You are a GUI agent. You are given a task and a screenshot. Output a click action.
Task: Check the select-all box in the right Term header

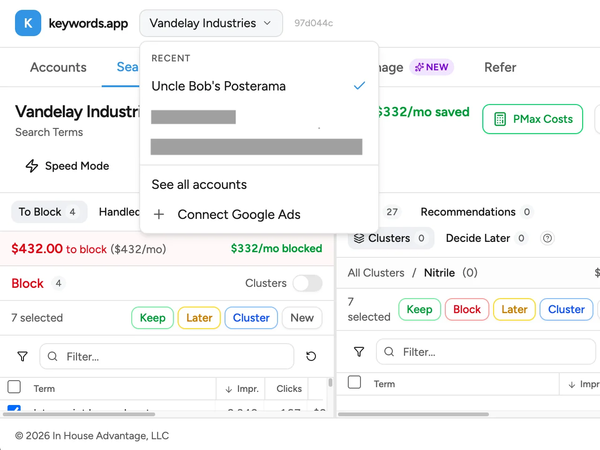pyautogui.click(x=354, y=382)
